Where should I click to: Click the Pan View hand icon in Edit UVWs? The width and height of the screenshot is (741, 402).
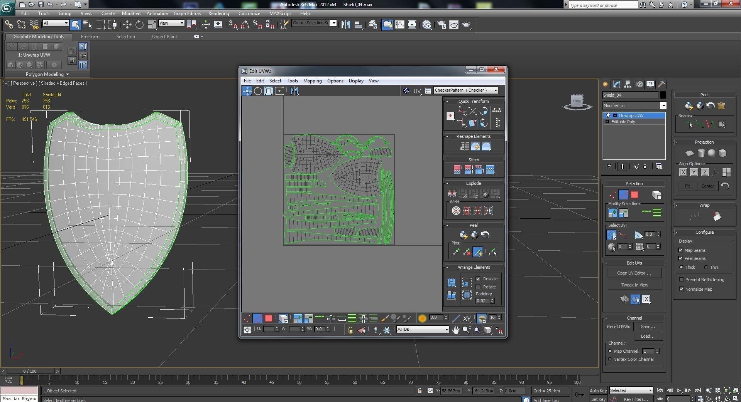pos(455,330)
